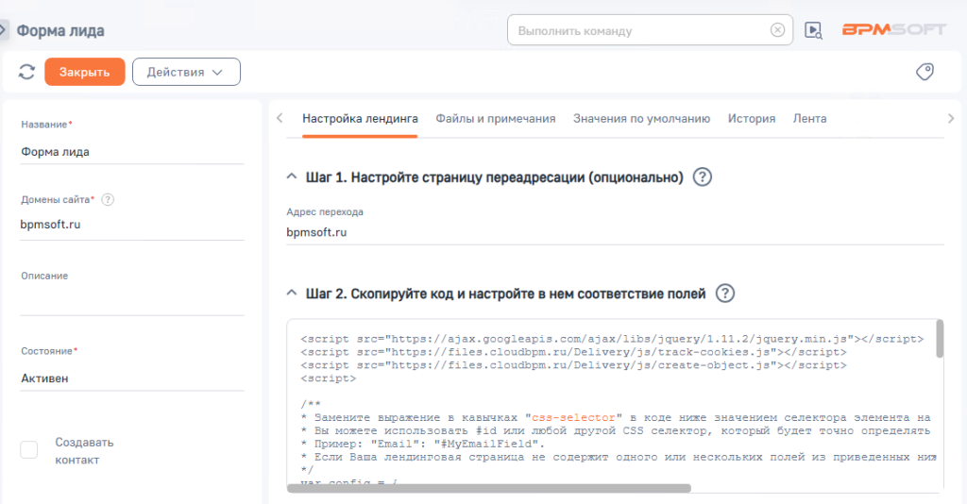Click the BPMSoft logo
967x504 pixels.
tap(894, 29)
